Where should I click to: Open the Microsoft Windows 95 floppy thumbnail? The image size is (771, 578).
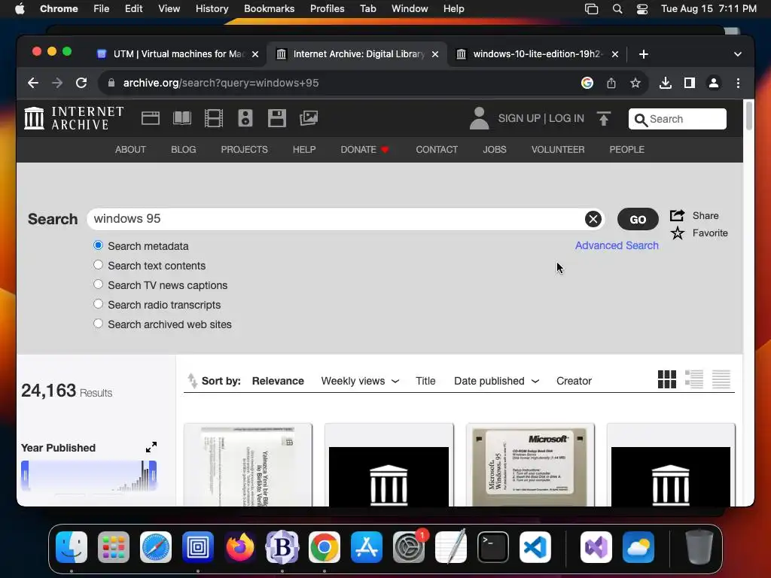coord(530,465)
